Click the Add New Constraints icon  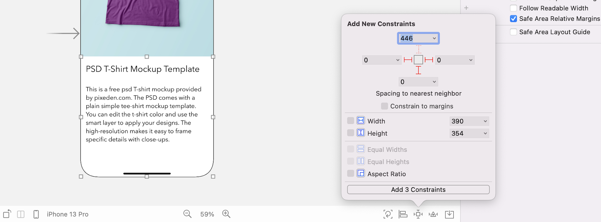click(x=418, y=214)
